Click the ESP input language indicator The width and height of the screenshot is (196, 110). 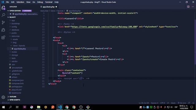pyautogui.click(x=176, y=107)
